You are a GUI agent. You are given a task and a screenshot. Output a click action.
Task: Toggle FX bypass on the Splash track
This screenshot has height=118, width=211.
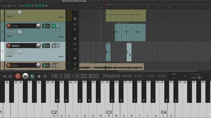58,46
